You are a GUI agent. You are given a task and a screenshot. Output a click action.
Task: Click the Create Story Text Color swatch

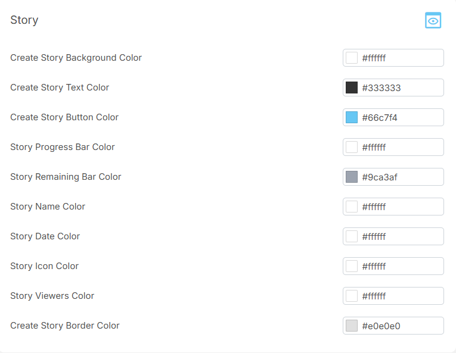(352, 88)
